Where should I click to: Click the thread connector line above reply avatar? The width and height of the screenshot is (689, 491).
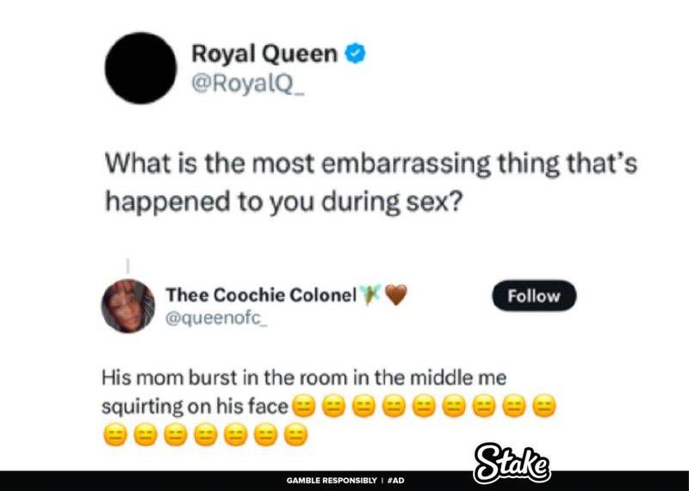click(x=127, y=265)
